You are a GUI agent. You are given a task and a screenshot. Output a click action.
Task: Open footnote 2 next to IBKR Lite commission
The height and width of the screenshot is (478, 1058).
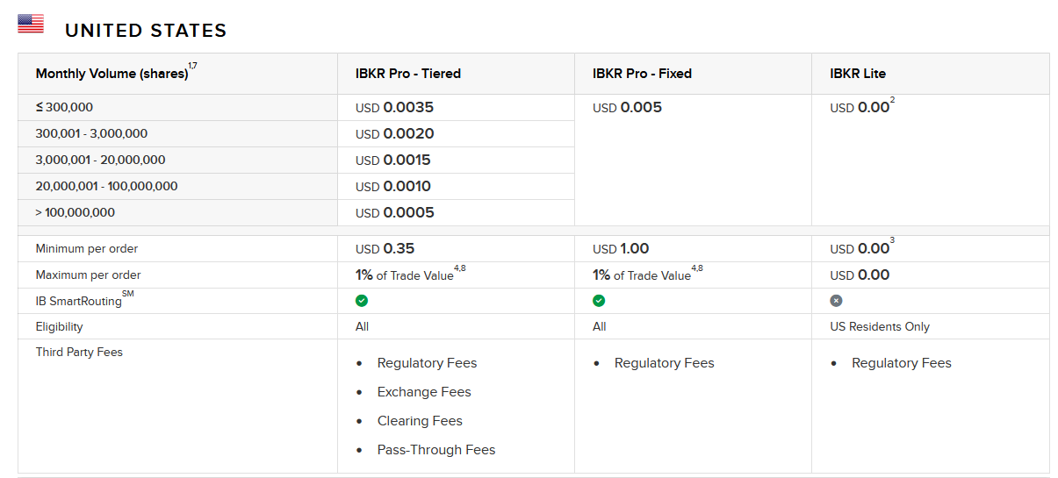click(x=892, y=100)
